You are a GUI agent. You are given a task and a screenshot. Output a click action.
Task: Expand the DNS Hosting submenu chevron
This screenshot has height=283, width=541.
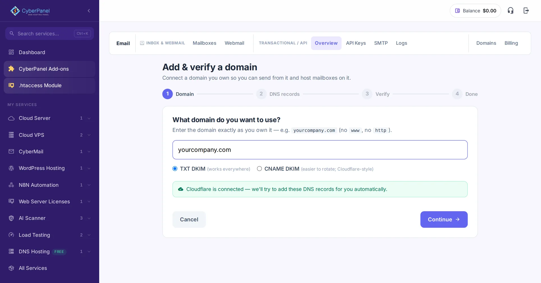click(89, 251)
